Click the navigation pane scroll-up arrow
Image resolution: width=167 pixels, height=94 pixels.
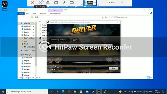(36, 21)
